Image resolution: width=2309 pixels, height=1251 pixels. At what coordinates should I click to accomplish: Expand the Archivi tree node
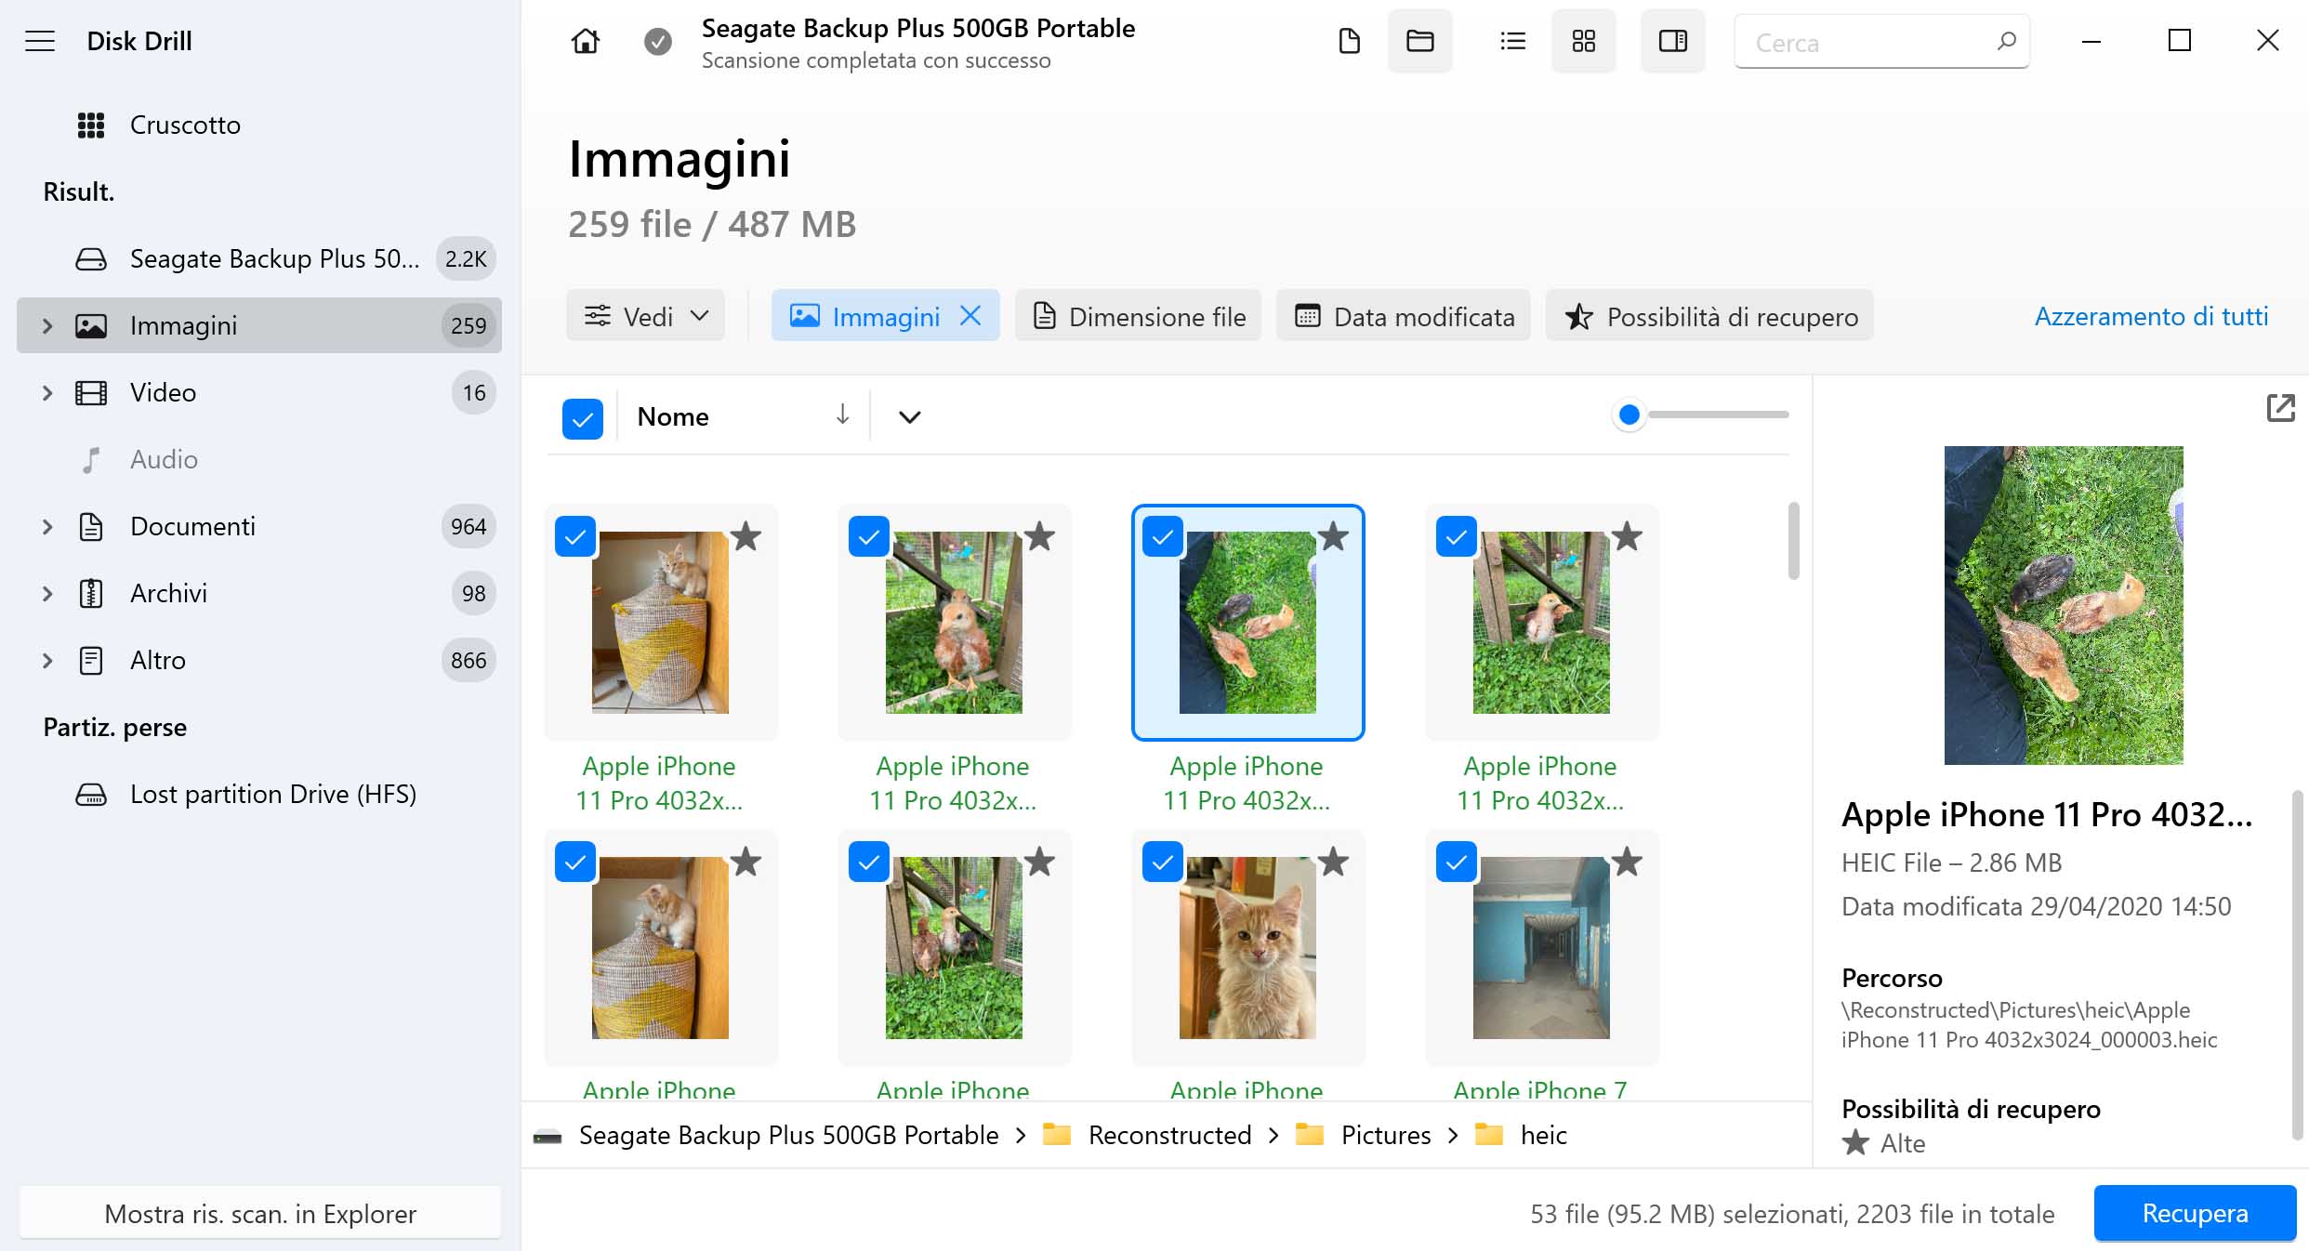click(x=47, y=593)
